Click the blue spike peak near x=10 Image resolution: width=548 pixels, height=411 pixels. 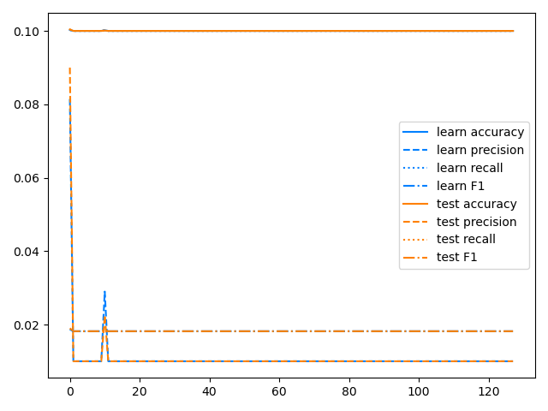pos(104,292)
